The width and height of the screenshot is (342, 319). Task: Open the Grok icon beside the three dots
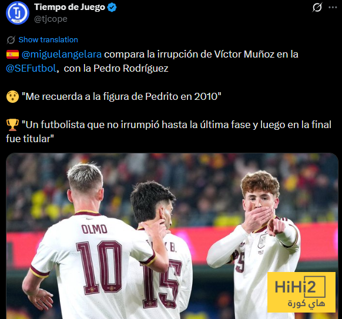coord(317,7)
